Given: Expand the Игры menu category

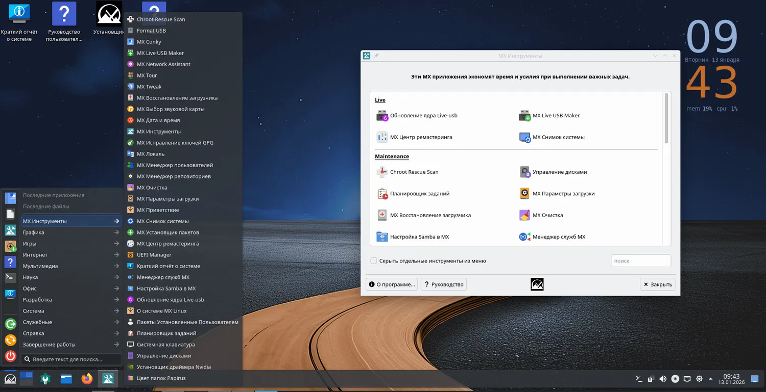Looking at the screenshot, I should (71, 244).
